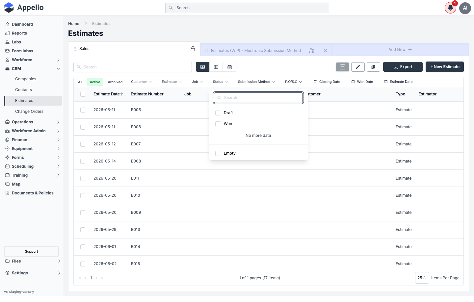Check the Draft status option

click(218, 113)
